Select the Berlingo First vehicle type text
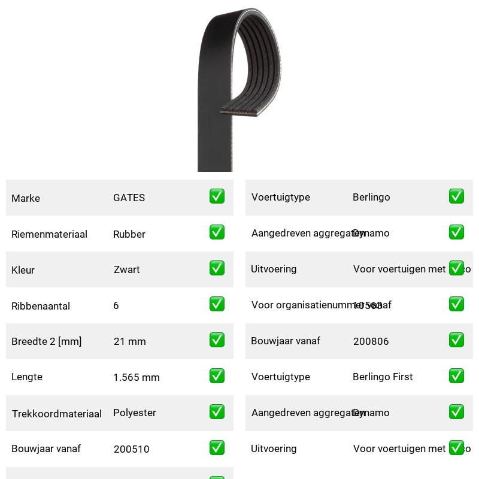479x479 pixels. [x=383, y=377]
